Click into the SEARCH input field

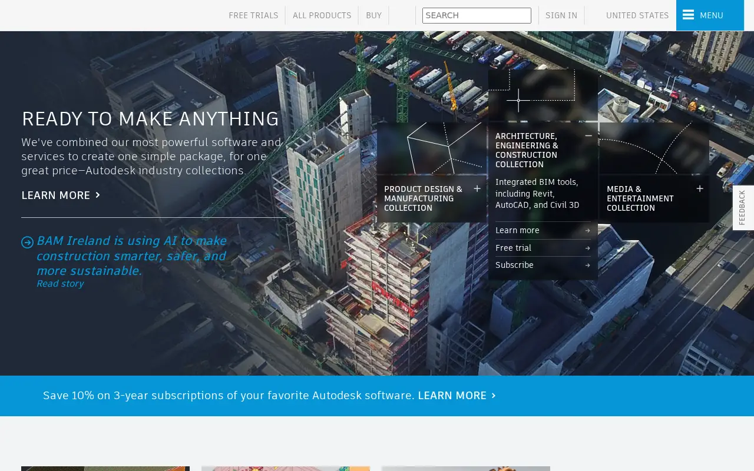477,15
